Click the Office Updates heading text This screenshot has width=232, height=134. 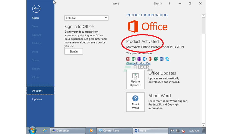[x=162, y=73]
